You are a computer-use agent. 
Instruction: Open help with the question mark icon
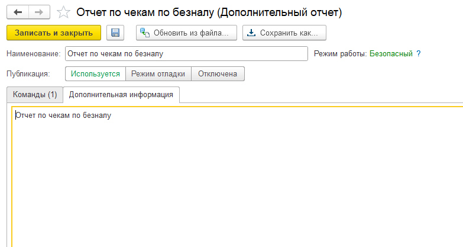[x=419, y=53]
